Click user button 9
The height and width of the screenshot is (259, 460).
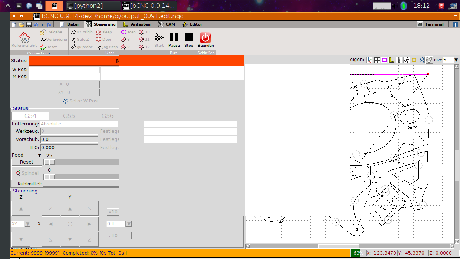[126, 47]
